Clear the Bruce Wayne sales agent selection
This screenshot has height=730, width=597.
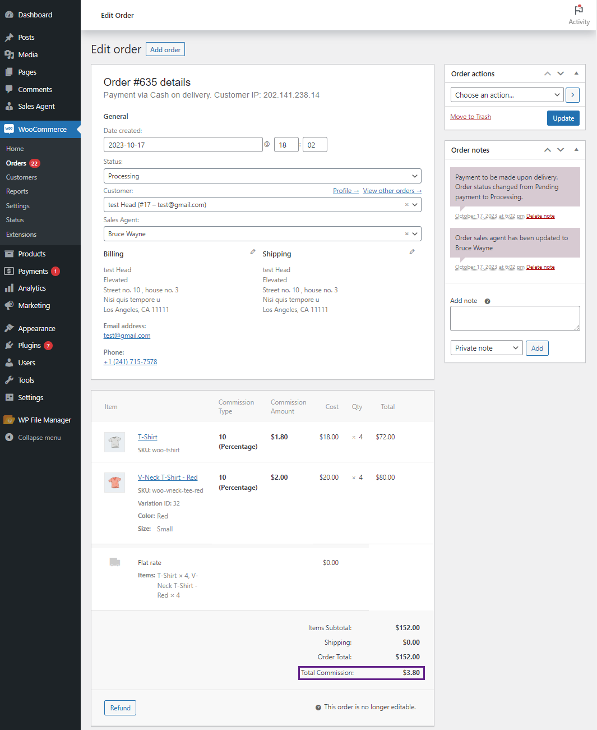point(407,234)
